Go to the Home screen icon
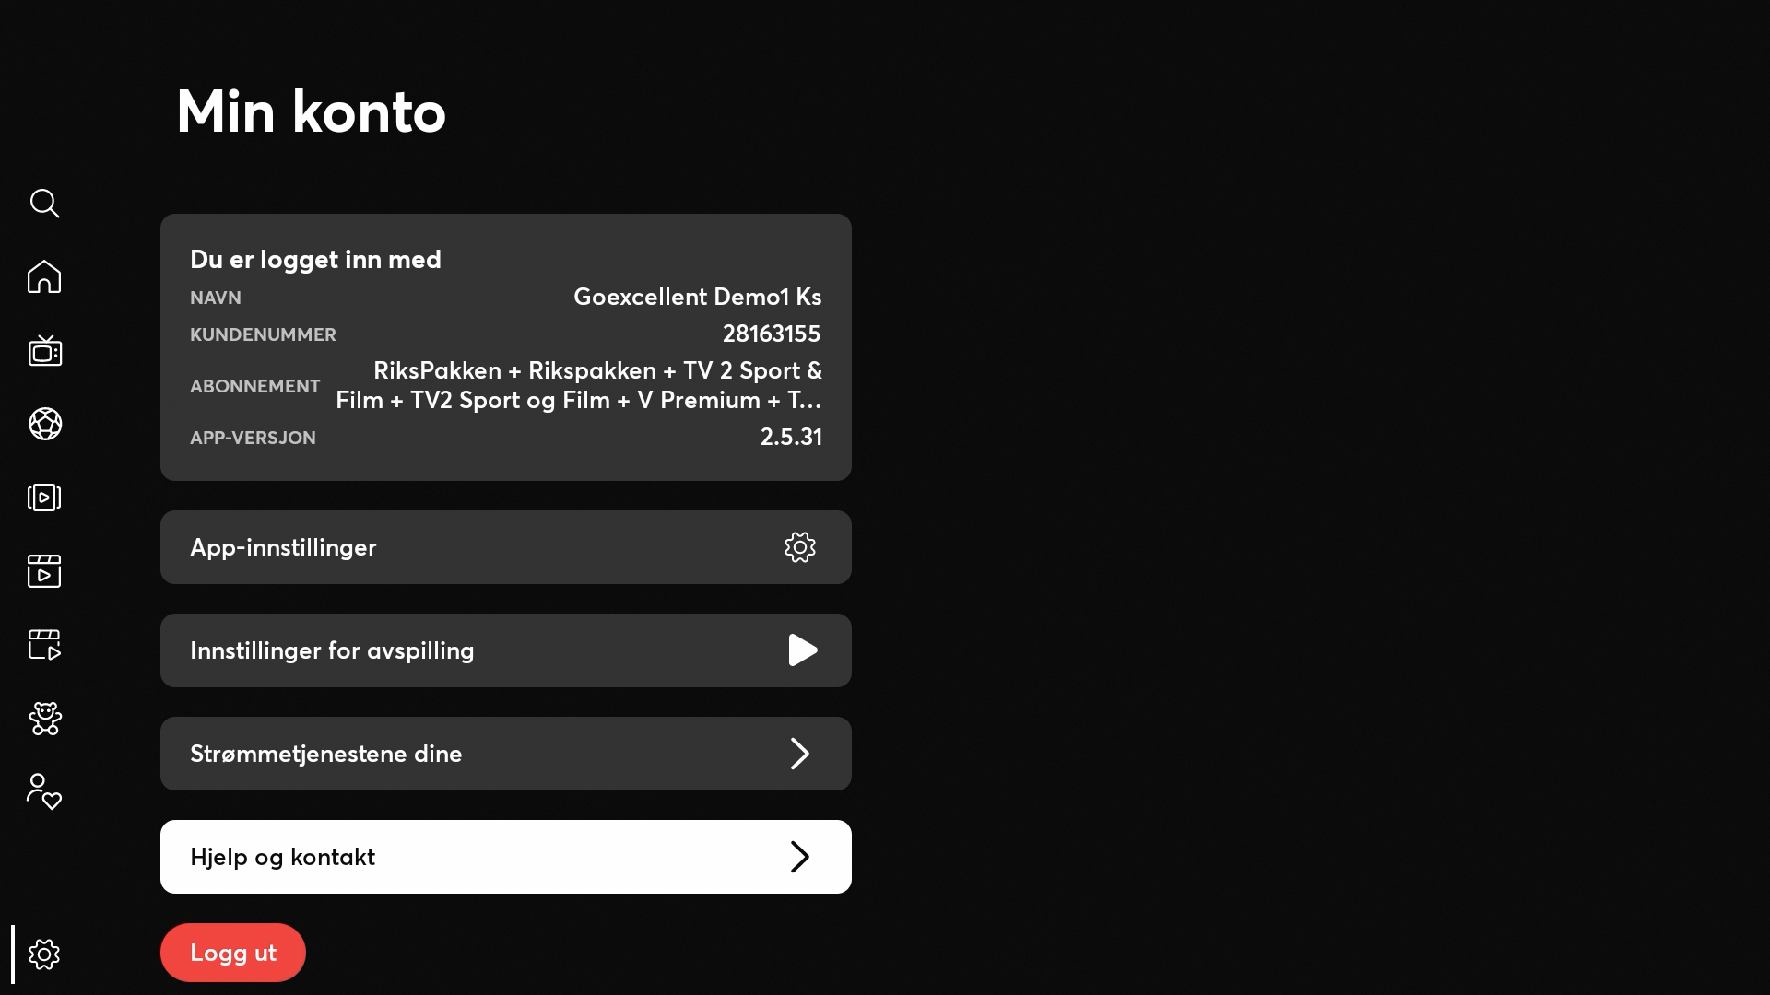This screenshot has width=1770, height=995. [x=44, y=276]
